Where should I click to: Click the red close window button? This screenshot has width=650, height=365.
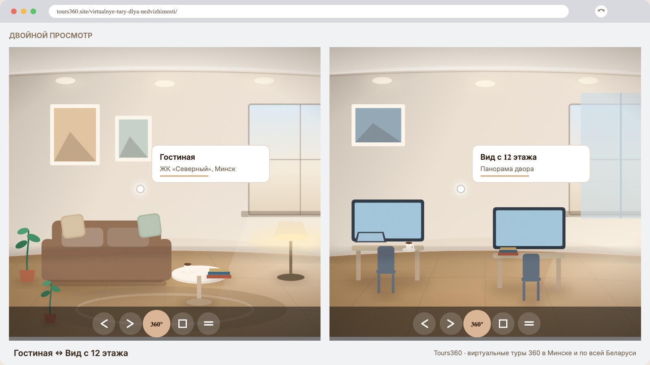(14, 11)
